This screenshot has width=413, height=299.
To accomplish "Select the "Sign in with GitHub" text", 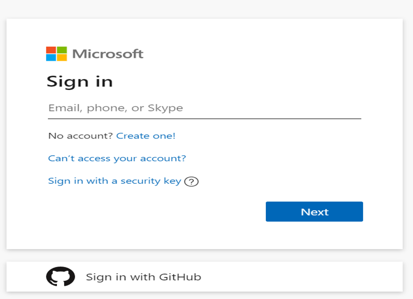I will (x=143, y=277).
